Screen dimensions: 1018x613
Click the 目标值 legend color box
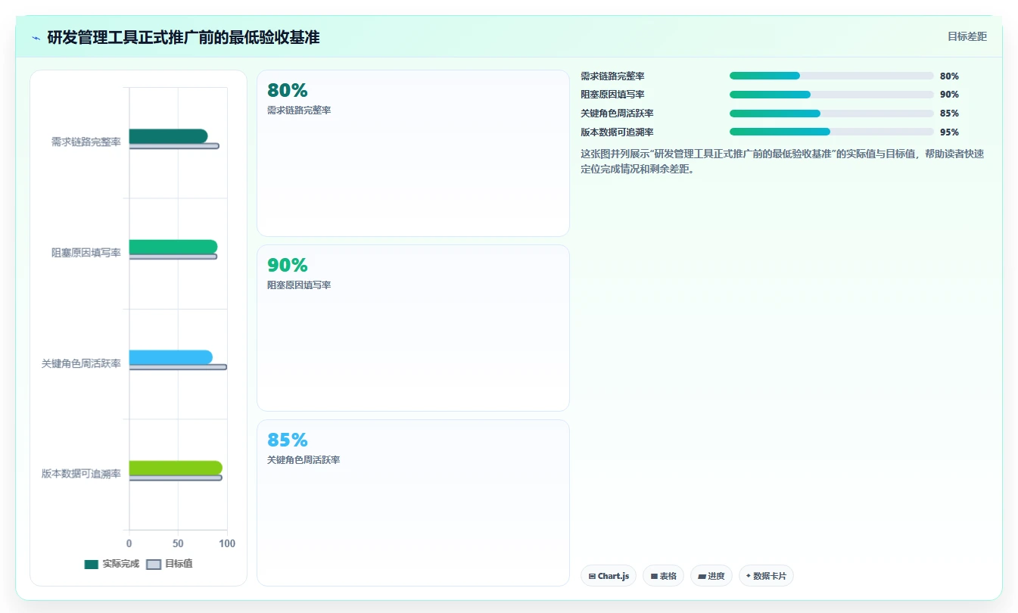tap(154, 564)
